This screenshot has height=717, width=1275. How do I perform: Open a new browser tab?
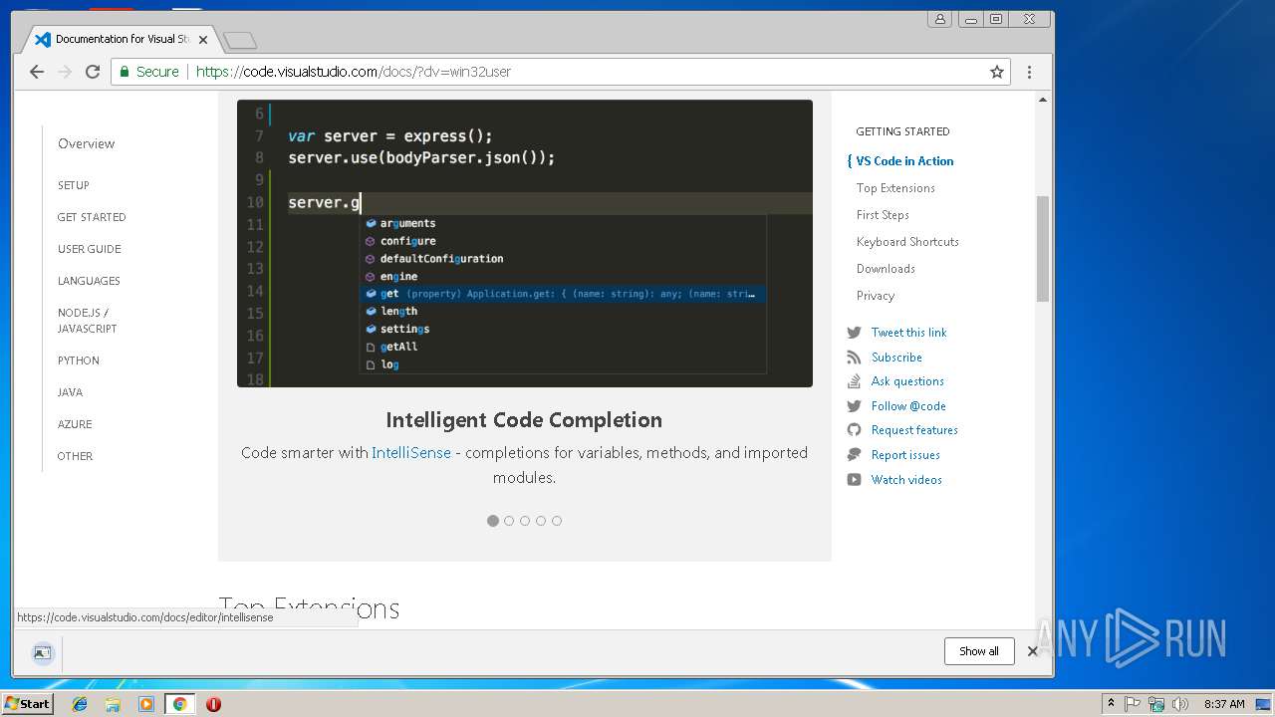pyautogui.click(x=239, y=40)
